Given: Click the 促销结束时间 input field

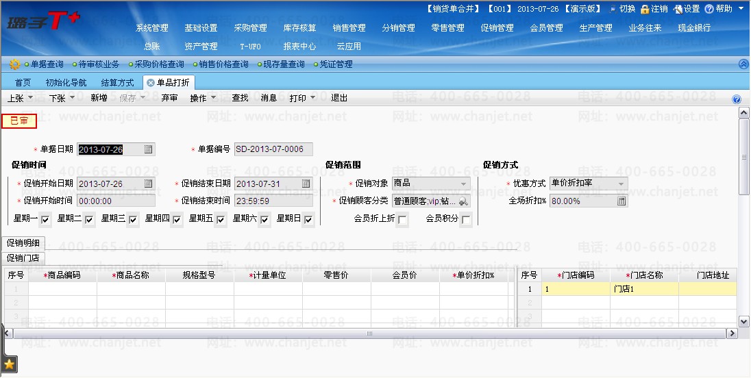Looking at the screenshot, I should [x=273, y=201].
